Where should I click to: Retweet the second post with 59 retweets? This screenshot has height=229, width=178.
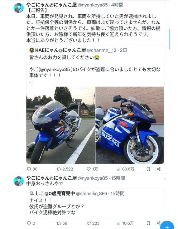tap(59, 223)
